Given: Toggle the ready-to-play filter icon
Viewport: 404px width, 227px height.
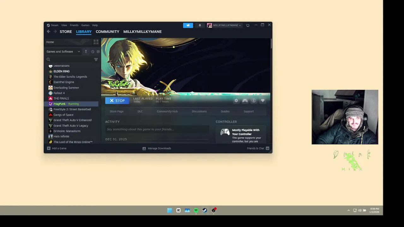Looking at the screenshot, I should pyautogui.click(x=98, y=52).
